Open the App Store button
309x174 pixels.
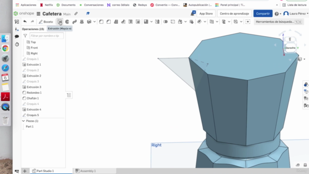[x=206, y=14]
